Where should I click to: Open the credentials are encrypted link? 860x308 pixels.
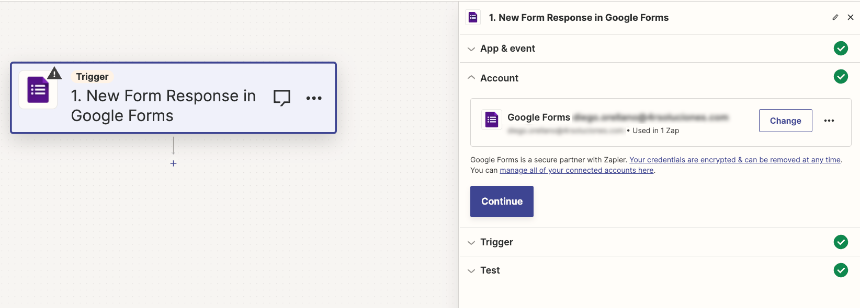click(735, 160)
